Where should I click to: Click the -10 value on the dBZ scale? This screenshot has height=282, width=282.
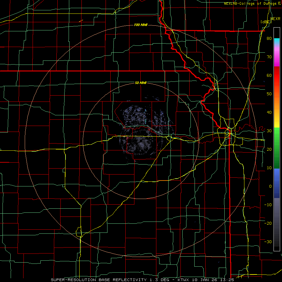click(268, 205)
